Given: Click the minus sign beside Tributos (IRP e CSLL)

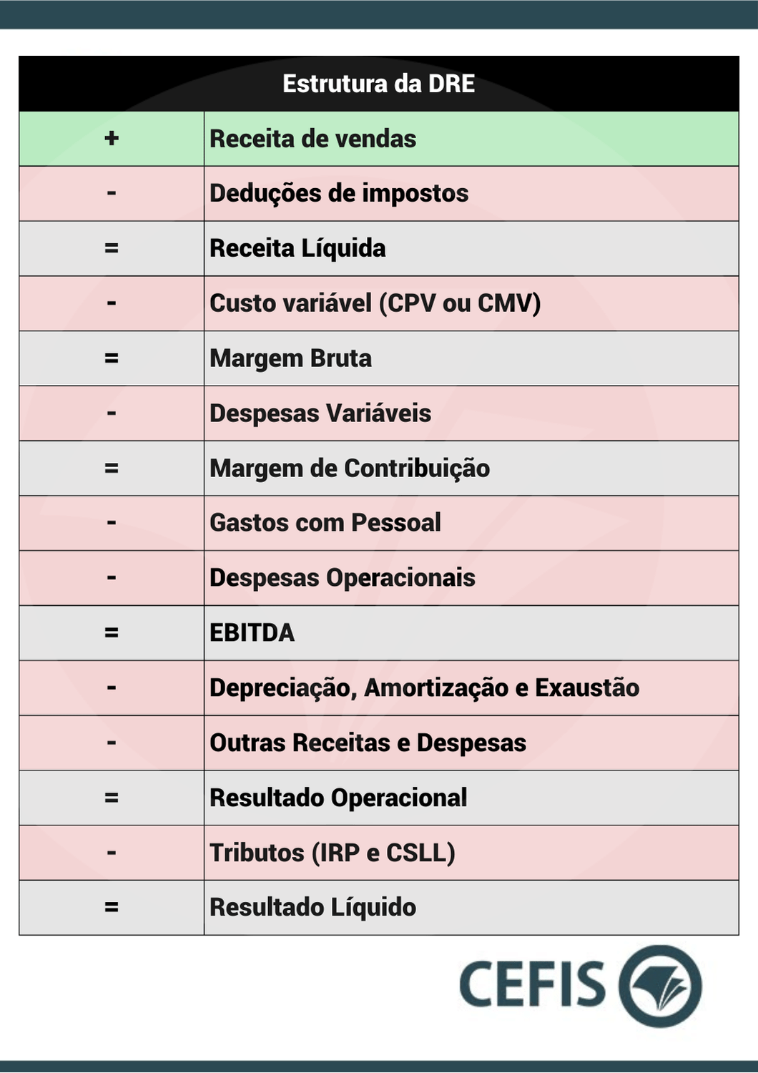Looking at the screenshot, I should (112, 853).
